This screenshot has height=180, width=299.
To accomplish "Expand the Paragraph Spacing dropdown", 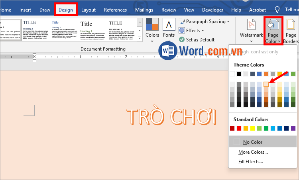I will pyautogui.click(x=204, y=22).
